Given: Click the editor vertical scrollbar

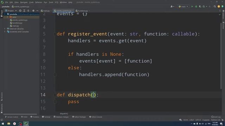Looking at the screenshot, I should click(x=221, y=56).
